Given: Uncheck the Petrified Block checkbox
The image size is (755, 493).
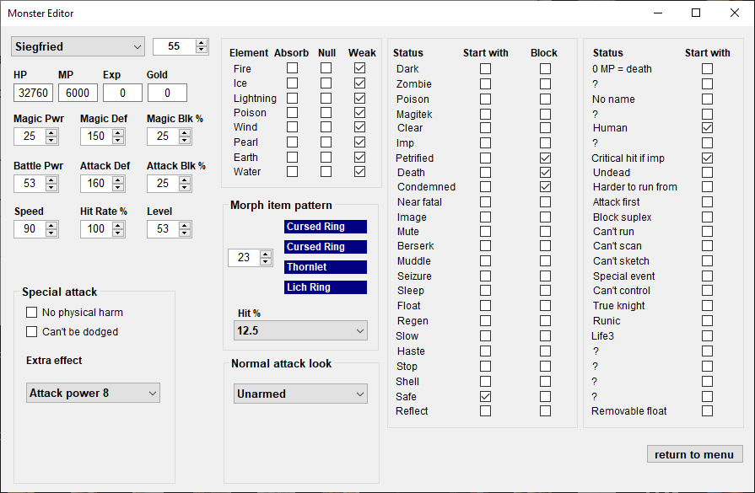Looking at the screenshot, I should pos(545,158).
